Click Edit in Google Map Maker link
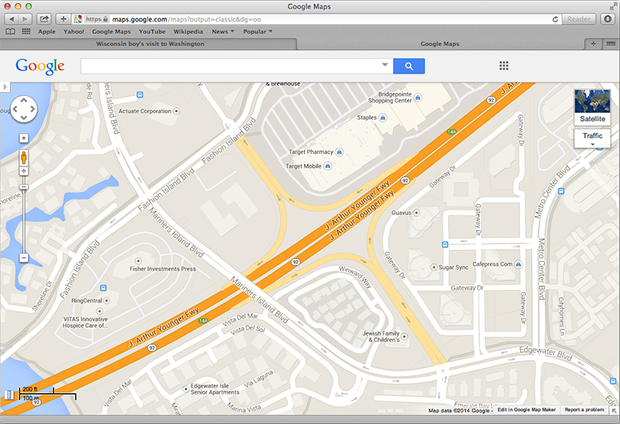The width and height of the screenshot is (620, 424). pos(526,410)
